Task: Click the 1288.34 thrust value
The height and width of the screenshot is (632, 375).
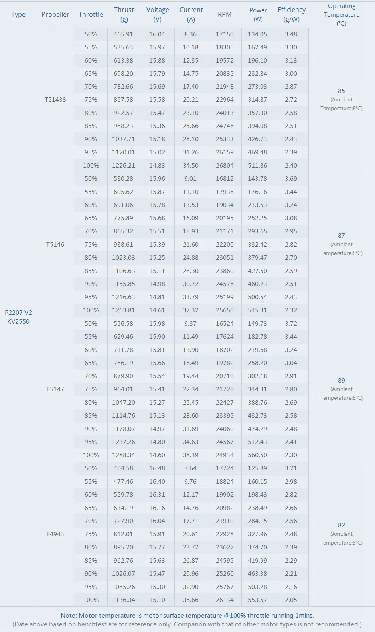Action: coord(124,455)
